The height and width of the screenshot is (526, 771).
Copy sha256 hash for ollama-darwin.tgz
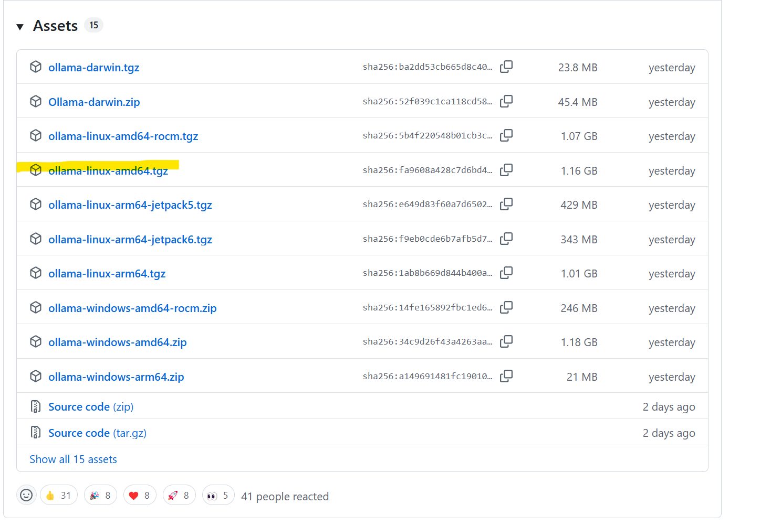(506, 67)
